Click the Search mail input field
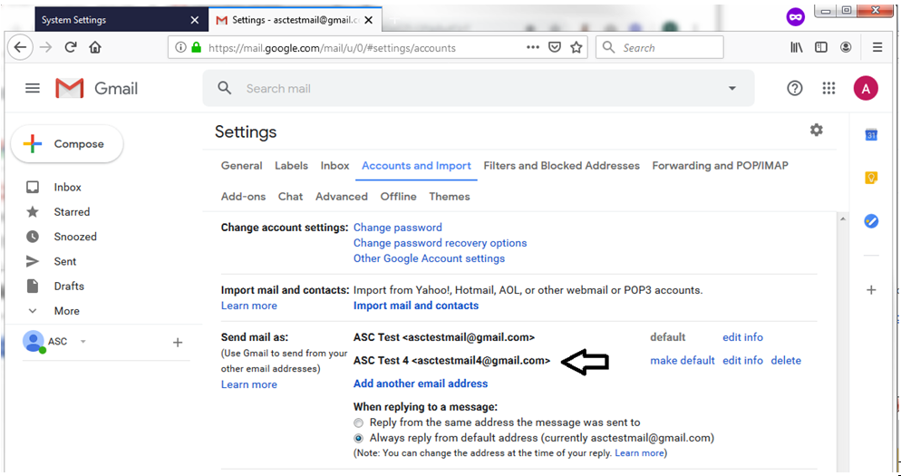This screenshot has width=901, height=476. click(x=471, y=89)
